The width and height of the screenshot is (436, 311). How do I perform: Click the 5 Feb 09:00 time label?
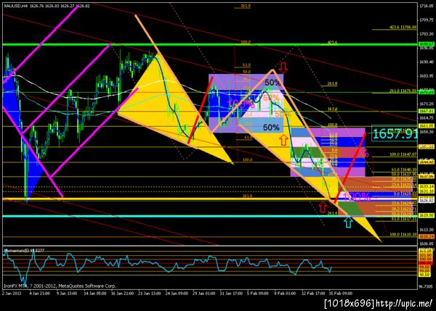point(257,294)
